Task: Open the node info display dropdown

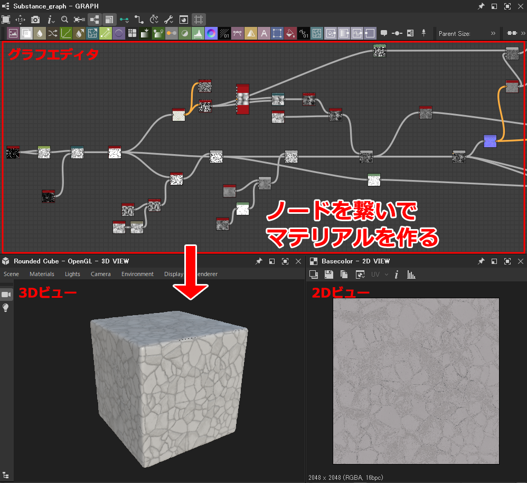Action: (x=51, y=20)
